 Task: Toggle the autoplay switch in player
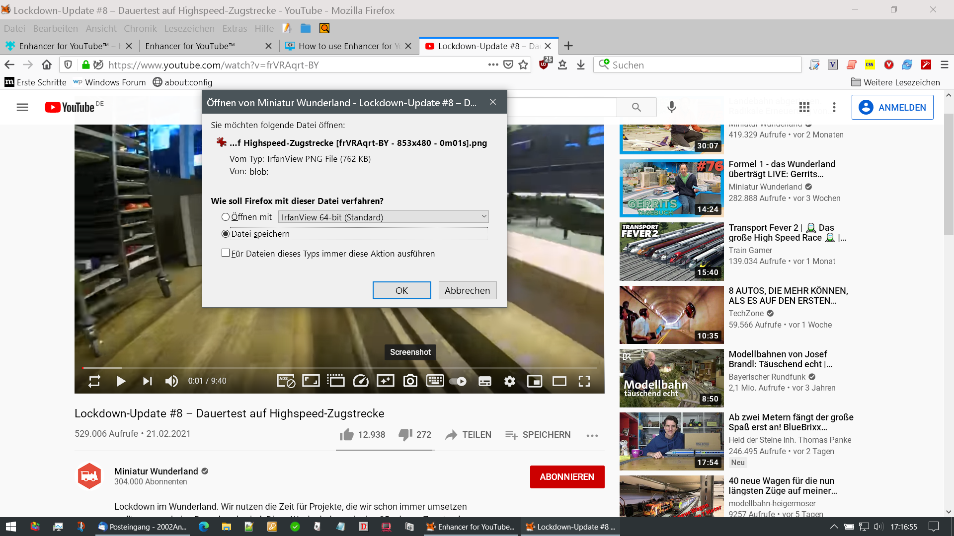(x=458, y=381)
